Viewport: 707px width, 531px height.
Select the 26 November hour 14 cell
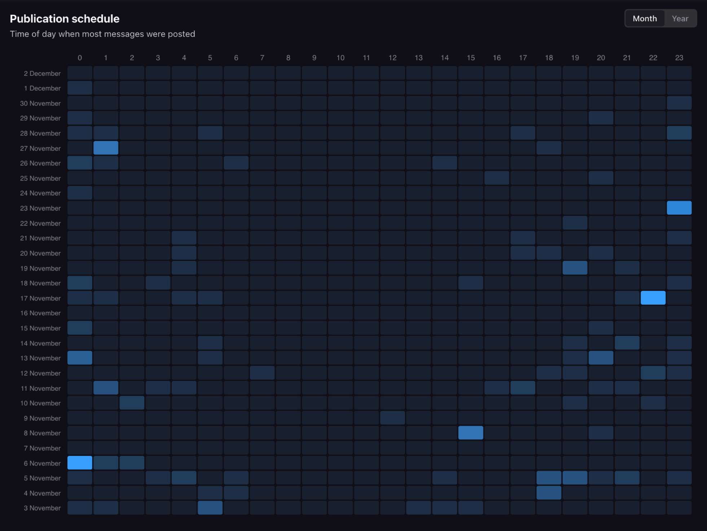pyautogui.click(x=444, y=163)
